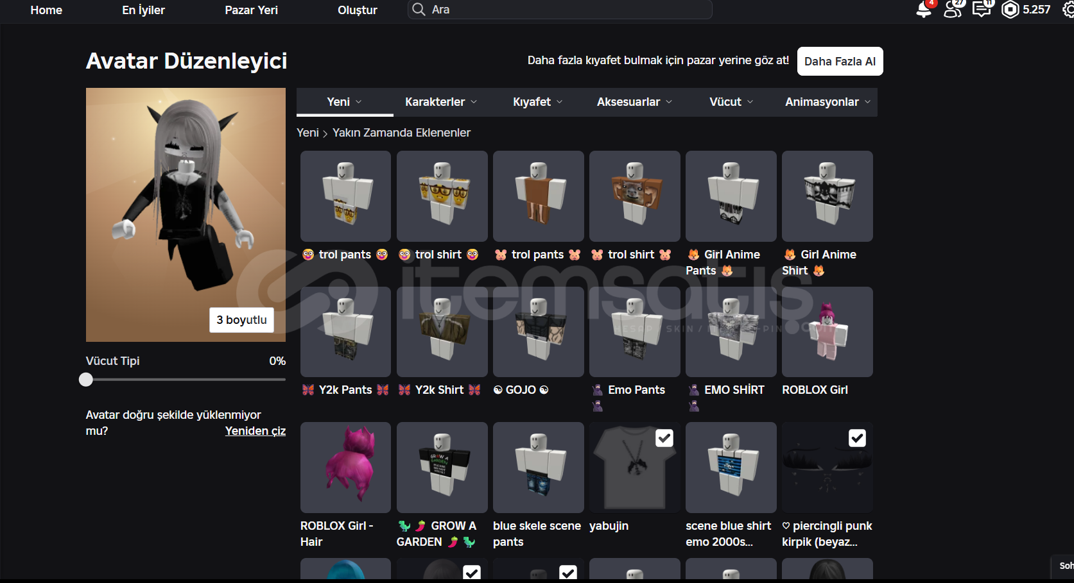
Task: Select the ROBLOX Girl - Hair item
Action: pyautogui.click(x=345, y=467)
